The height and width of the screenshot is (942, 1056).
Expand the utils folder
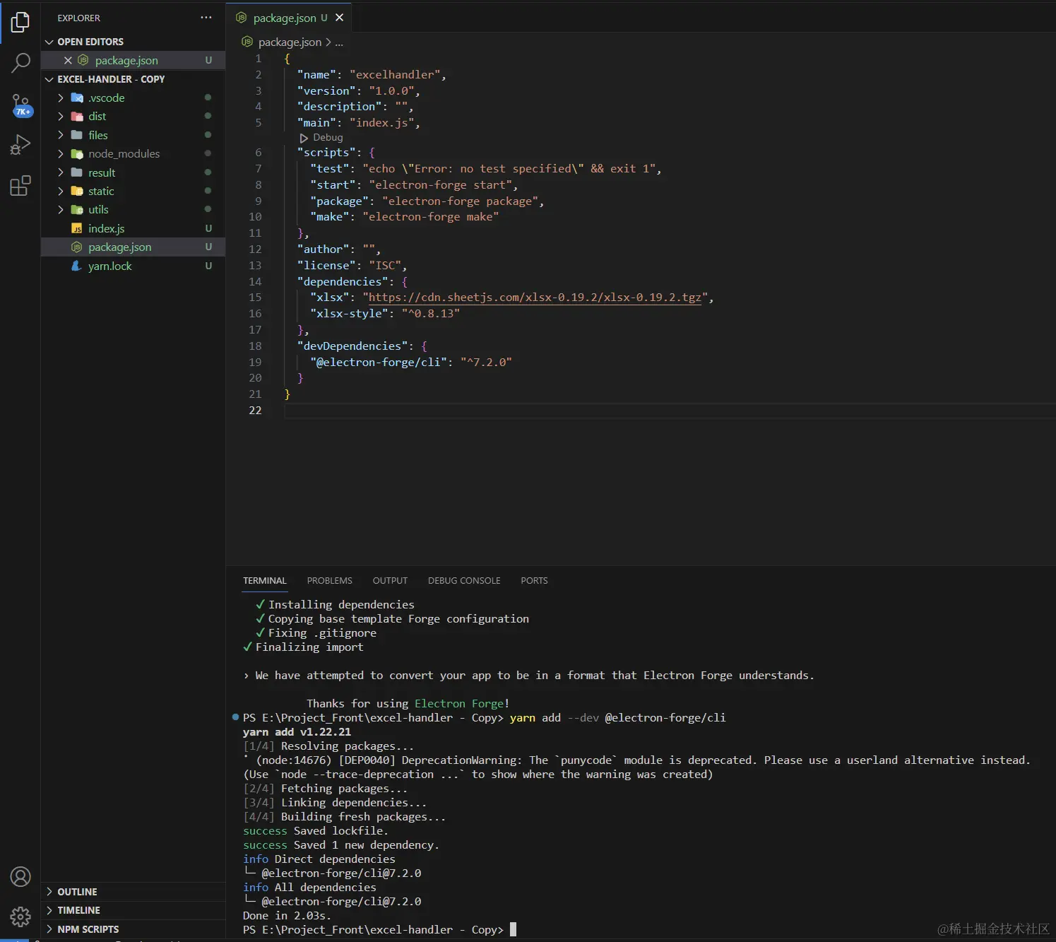point(61,210)
